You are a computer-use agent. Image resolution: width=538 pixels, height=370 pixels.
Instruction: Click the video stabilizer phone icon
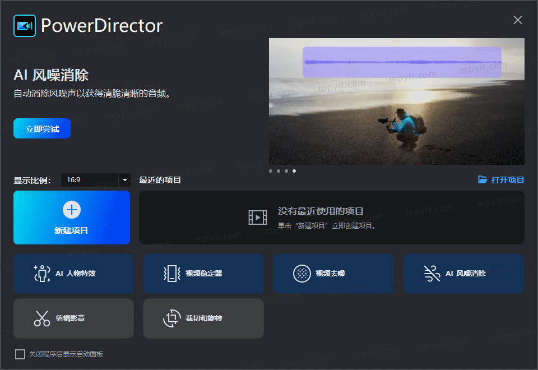172,274
